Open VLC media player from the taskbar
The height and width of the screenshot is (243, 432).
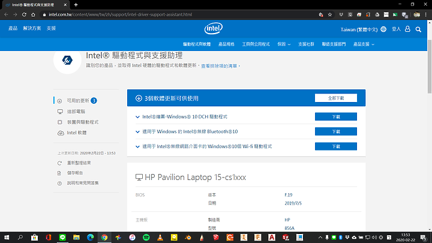click(x=160, y=237)
